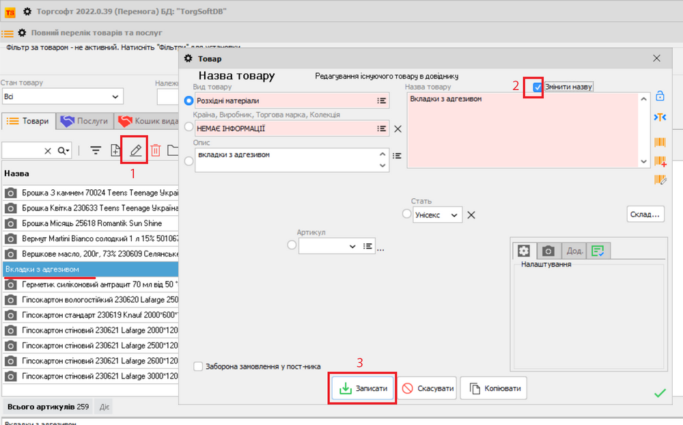Click the barcode with pencil icon
683x425 pixels.
point(660,180)
